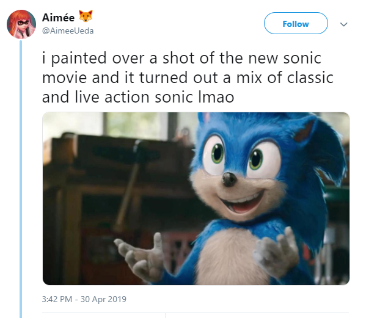366x318 pixels.
Task: Visit the @AimeeUeda handle link
Action: coord(68,31)
